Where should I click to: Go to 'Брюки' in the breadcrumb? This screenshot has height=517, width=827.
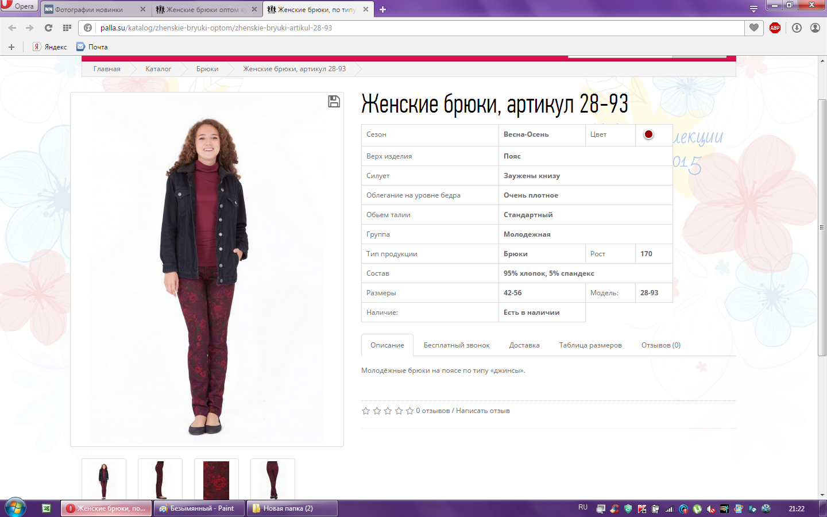pyautogui.click(x=207, y=69)
